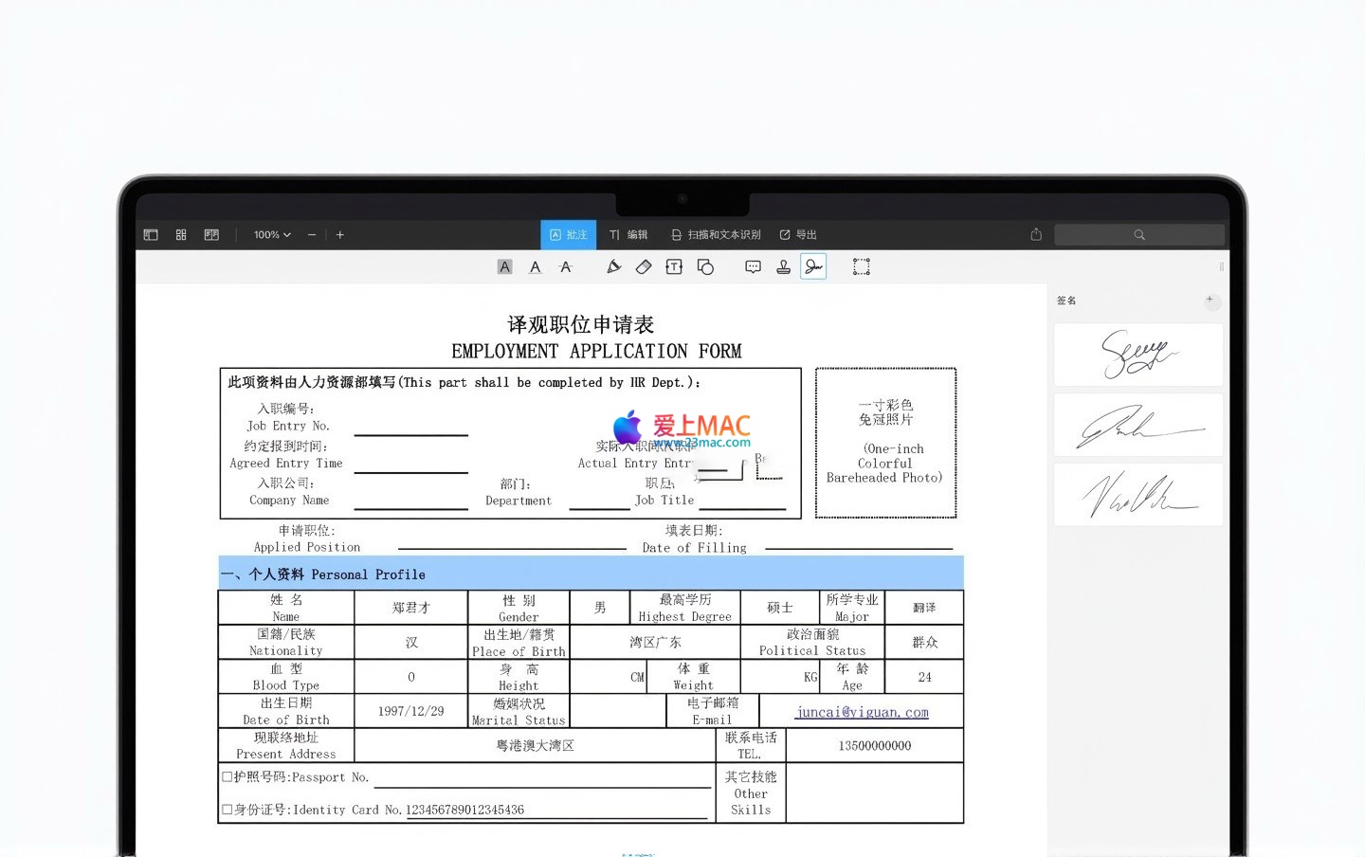1365x857 pixels.
Task: Select the highlight text tool
Action: point(505,267)
